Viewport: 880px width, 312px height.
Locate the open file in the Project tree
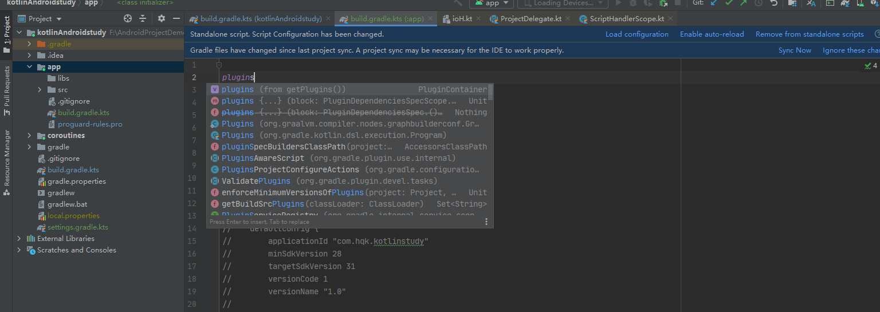(x=127, y=18)
